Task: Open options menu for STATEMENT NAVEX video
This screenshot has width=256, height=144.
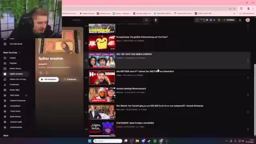Action: [x=248, y=129]
